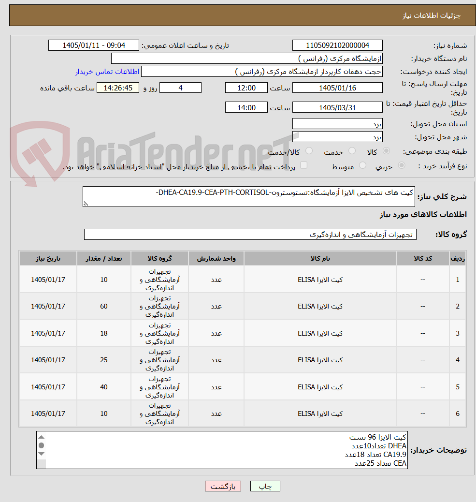
Task: Click the گروه کالا column header
Action: 159,258
